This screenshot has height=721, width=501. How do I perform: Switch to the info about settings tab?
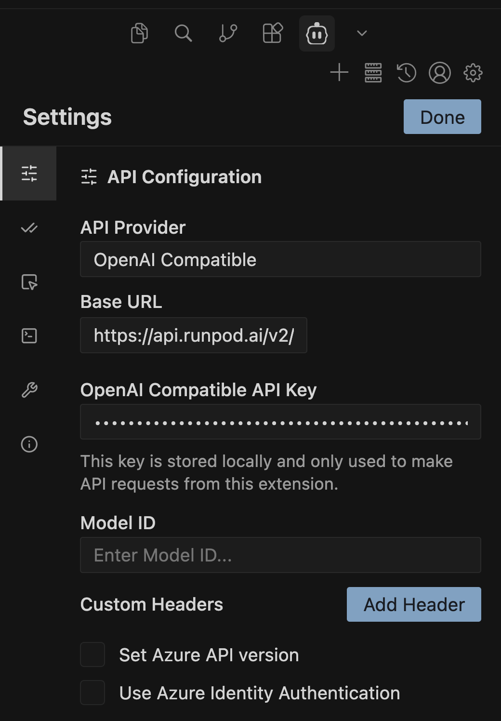[29, 444]
